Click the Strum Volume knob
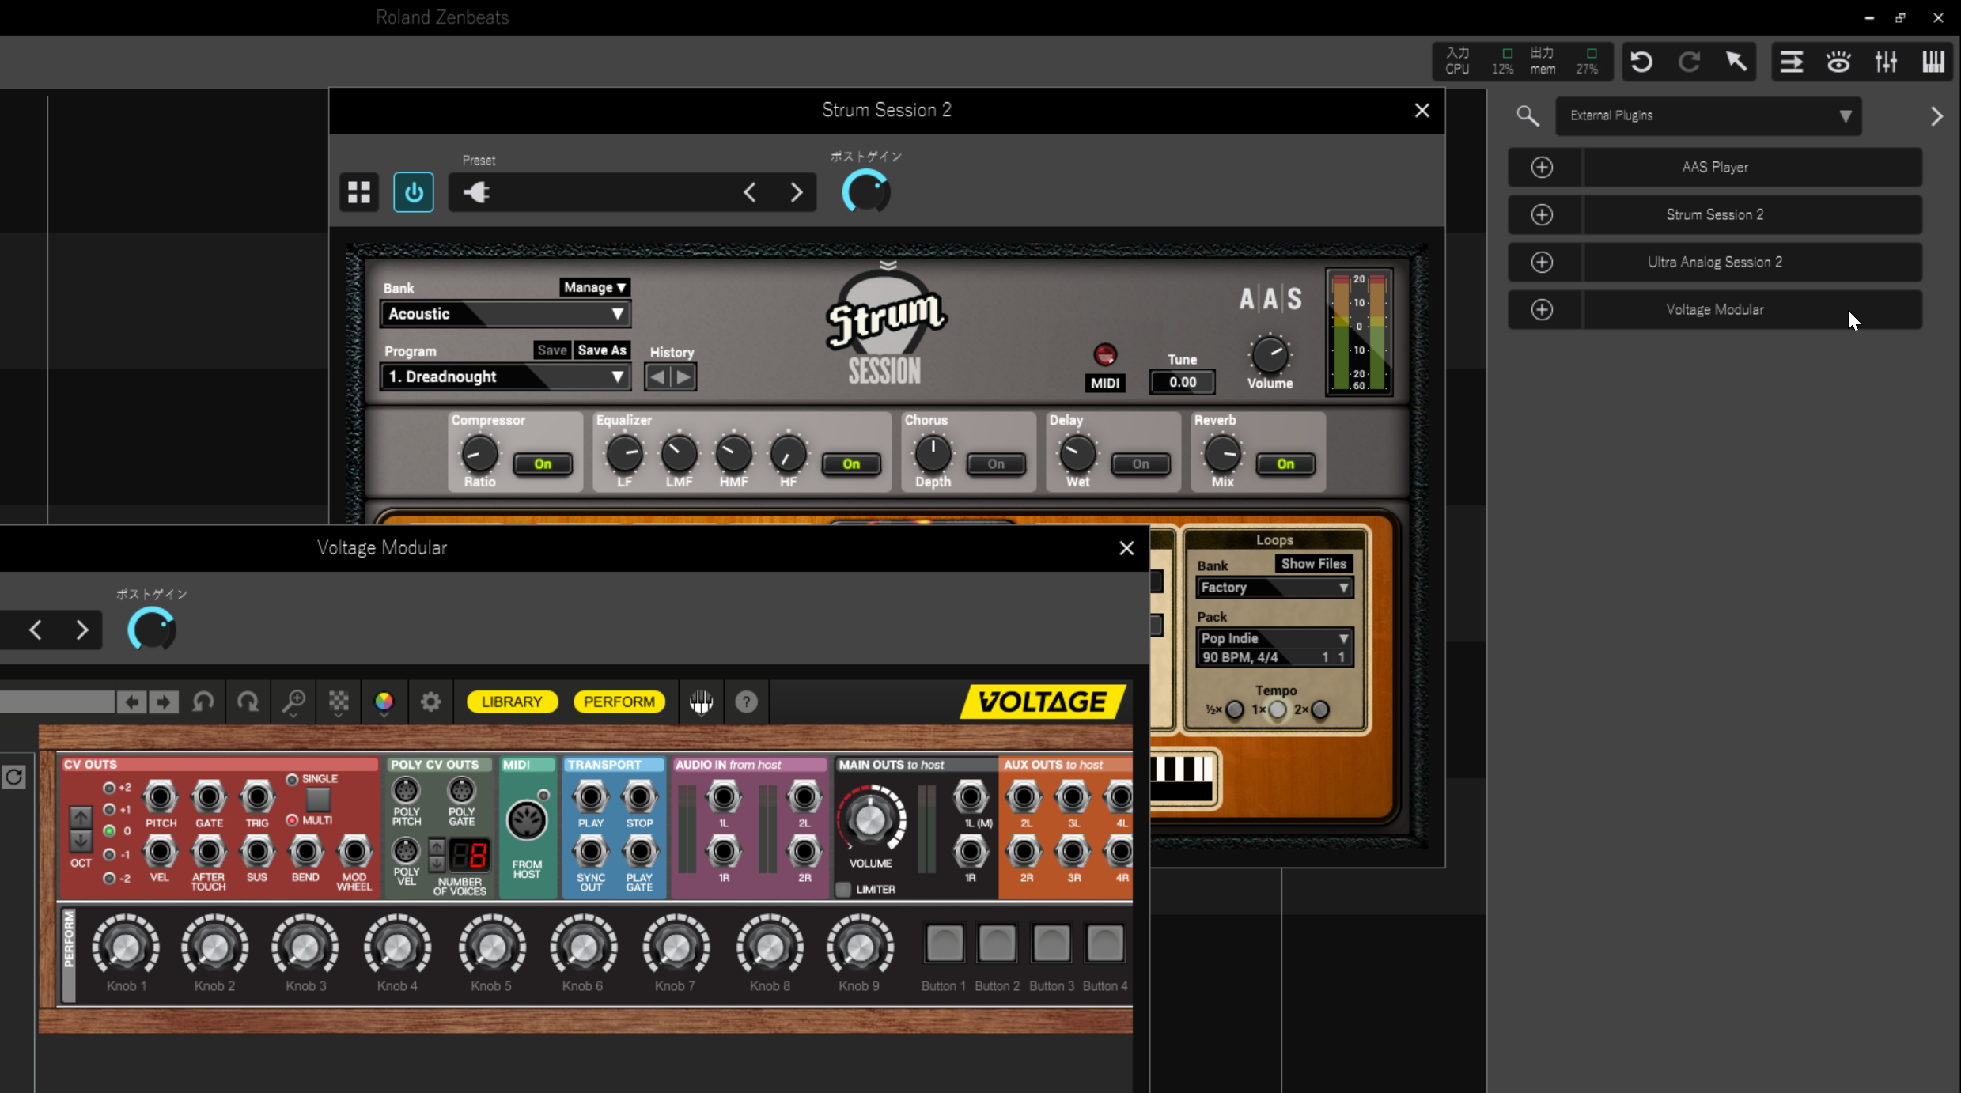Image resolution: width=1961 pixels, height=1093 pixels. click(1270, 354)
